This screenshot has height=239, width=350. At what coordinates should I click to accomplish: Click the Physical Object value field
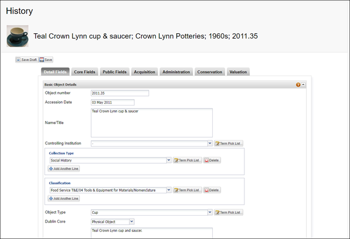tap(110, 222)
